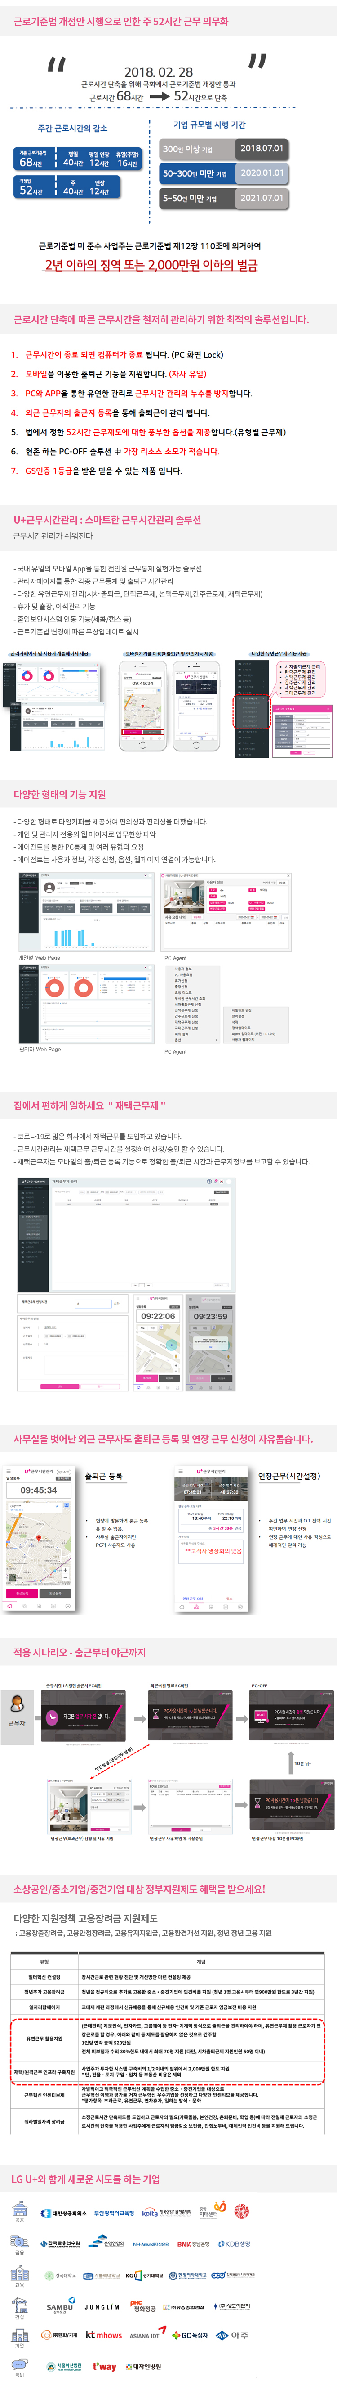
Task: Click the 근무자 worker avatar icon
Action: tap(17, 1704)
